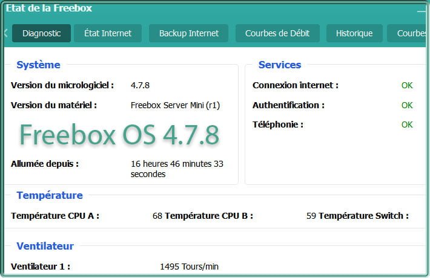Click the Services section heading

280,65
